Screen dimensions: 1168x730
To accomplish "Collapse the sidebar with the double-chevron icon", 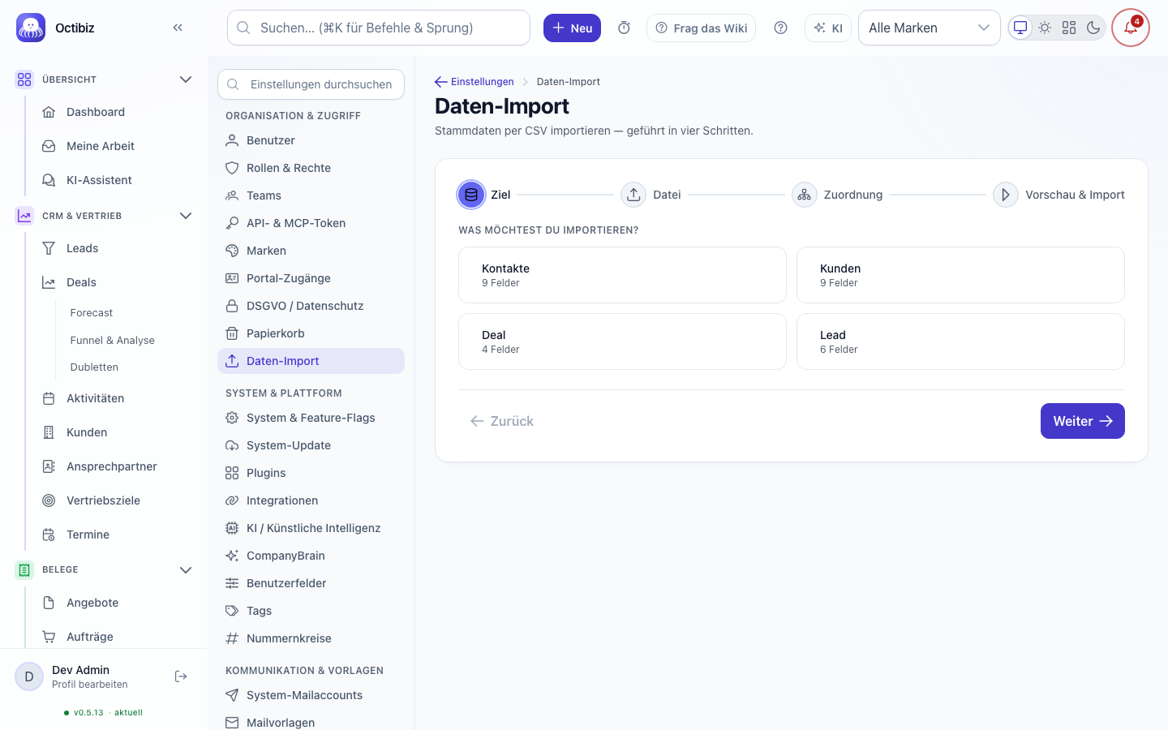I will coord(178,28).
